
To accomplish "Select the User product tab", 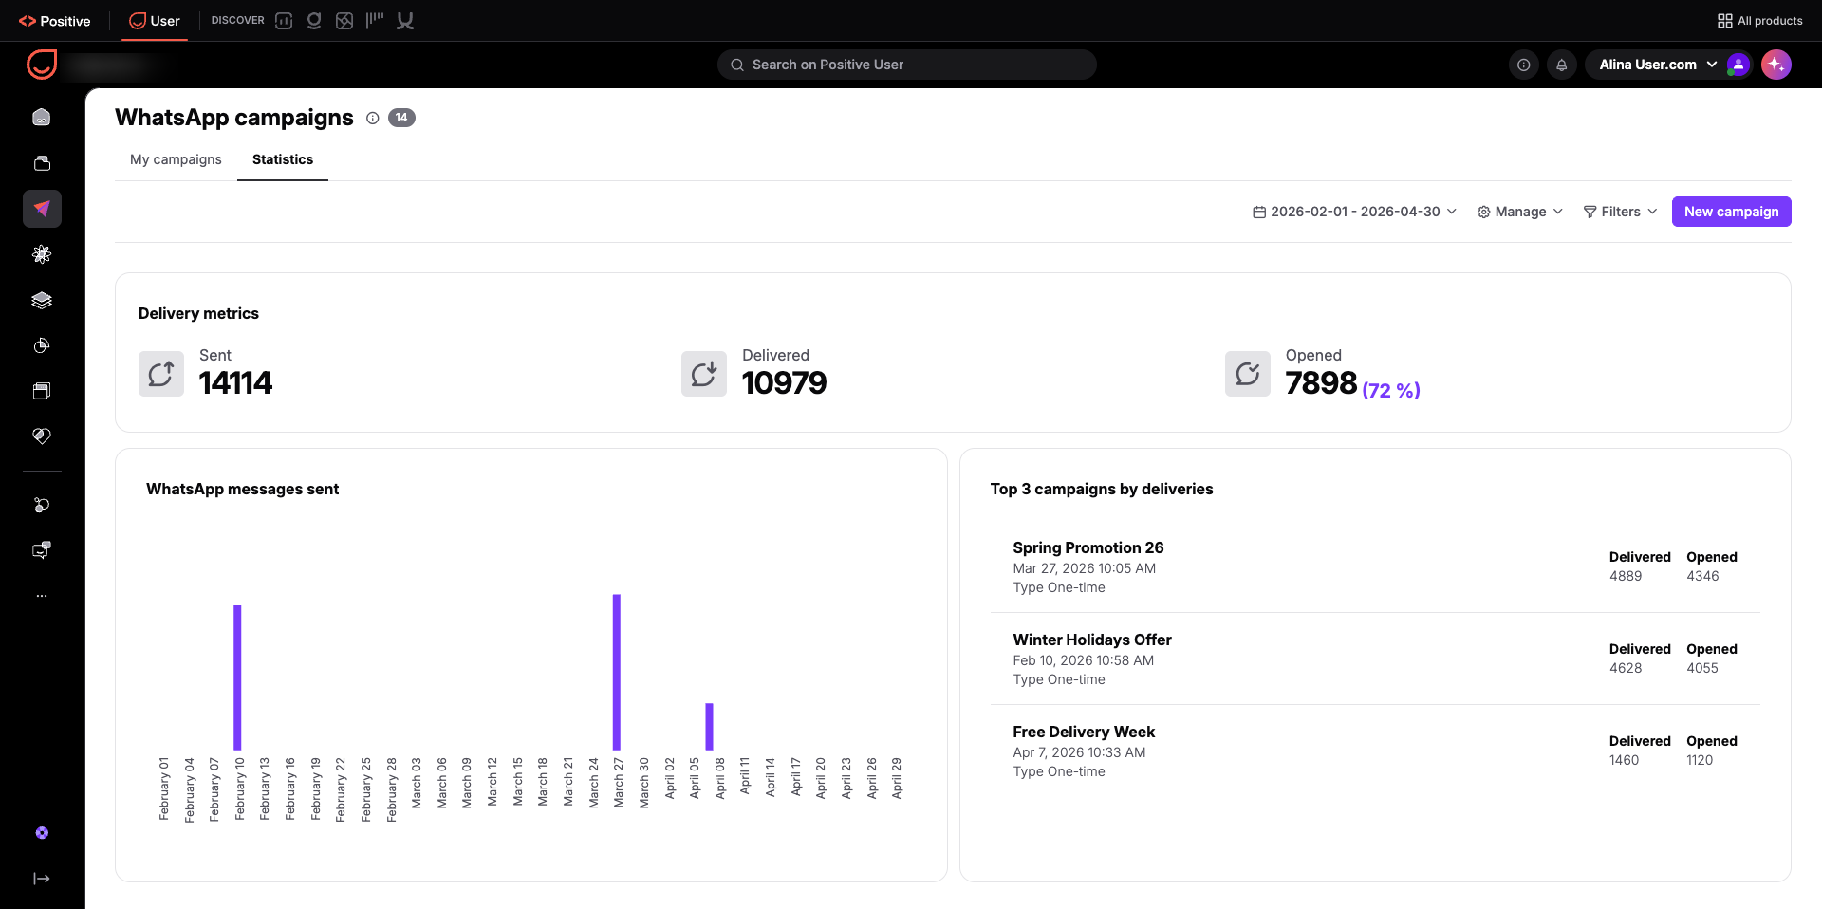I will 155,21.
